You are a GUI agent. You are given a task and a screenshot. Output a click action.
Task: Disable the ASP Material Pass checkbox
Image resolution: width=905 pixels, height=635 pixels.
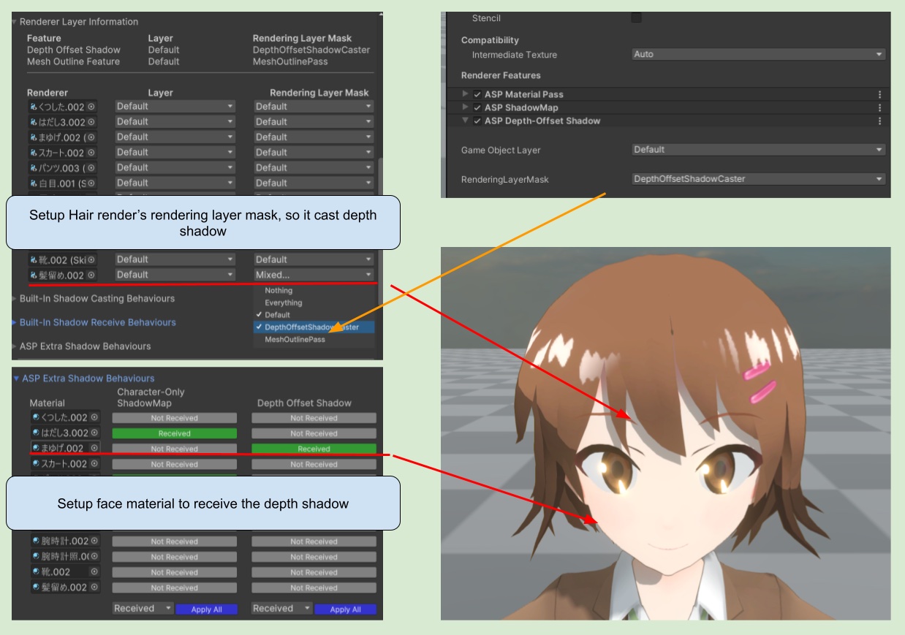coord(477,94)
